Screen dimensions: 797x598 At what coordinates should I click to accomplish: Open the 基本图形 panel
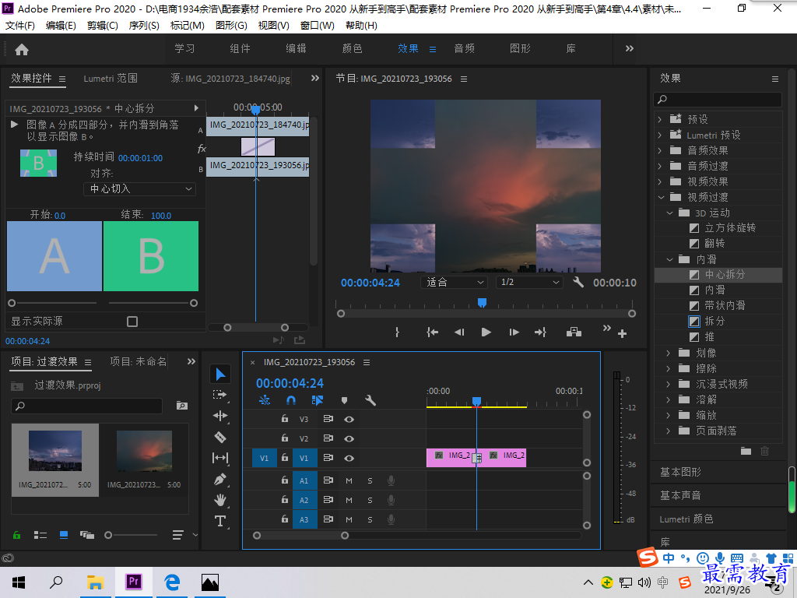(680, 472)
